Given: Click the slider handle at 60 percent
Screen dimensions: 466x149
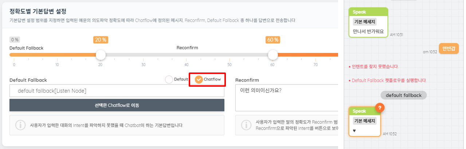Looking at the screenshot, I should [273, 55].
